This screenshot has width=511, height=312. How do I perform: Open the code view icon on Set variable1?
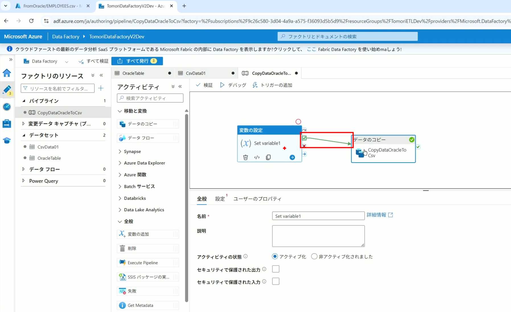coord(257,157)
